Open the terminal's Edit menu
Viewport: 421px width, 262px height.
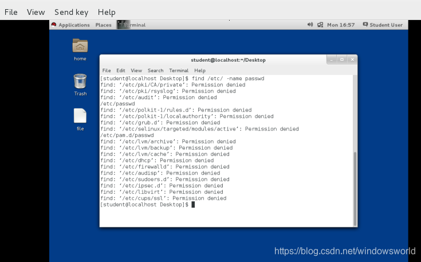point(120,70)
